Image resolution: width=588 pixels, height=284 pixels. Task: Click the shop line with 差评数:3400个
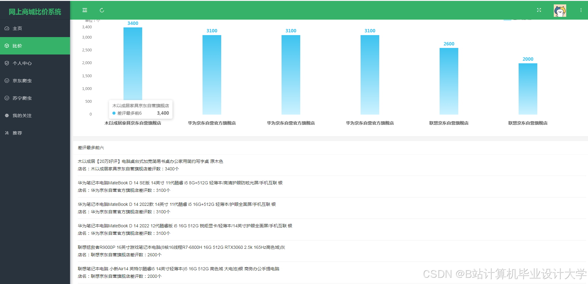[128, 169]
